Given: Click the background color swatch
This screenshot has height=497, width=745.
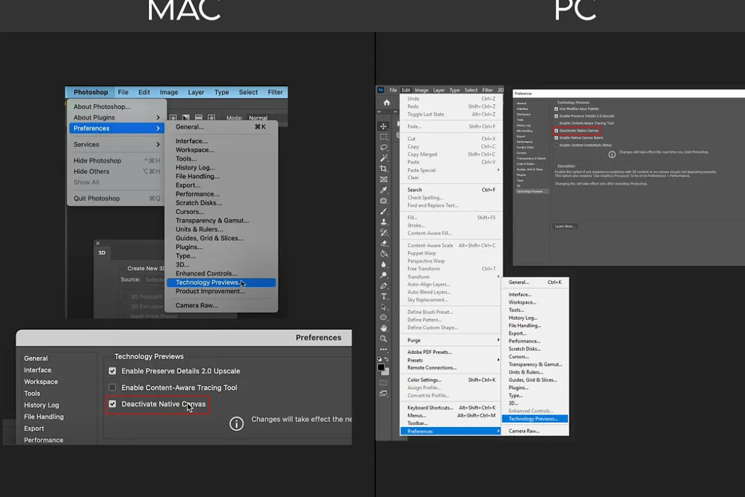Looking at the screenshot, I should point(385,372).
